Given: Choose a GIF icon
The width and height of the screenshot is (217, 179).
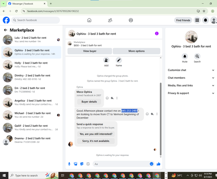Looking at the screenshot, I should tap(88, 164).
